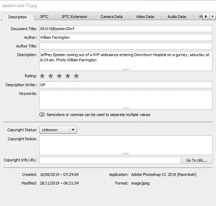Click the Description box resize grip

(126, 69)
